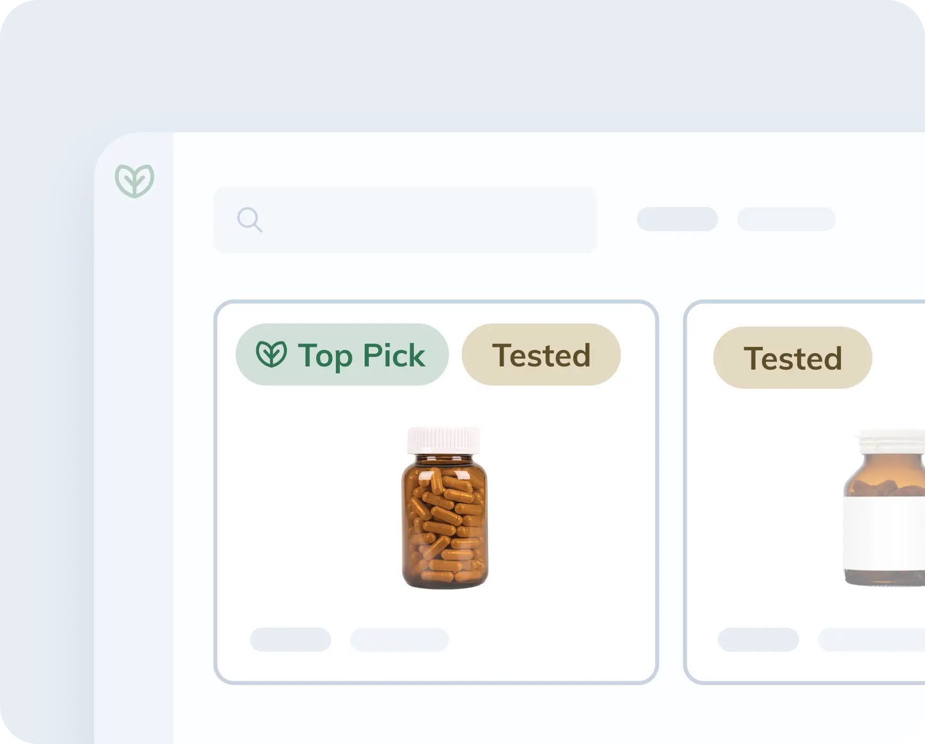Click second placeholder pill under capsule bottle
The height and width of the screenshot is (744, 925).
pos(399,639)
